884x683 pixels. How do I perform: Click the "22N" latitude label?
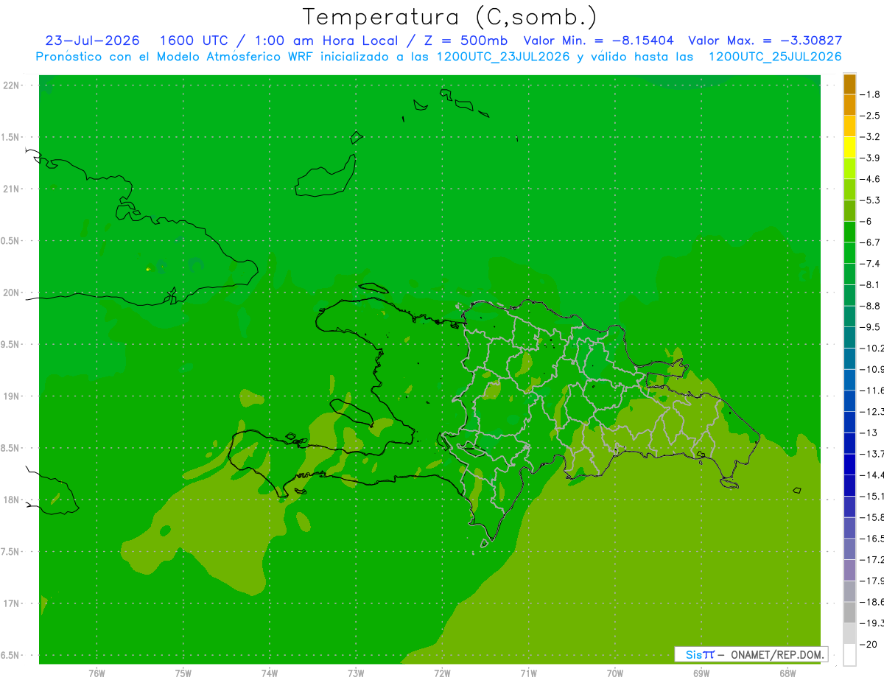pos(11,85)
